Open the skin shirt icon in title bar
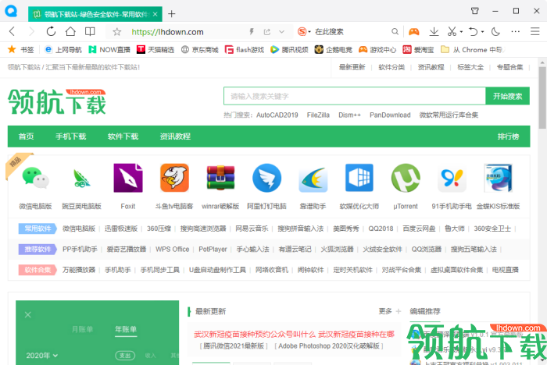 [475, 11]
